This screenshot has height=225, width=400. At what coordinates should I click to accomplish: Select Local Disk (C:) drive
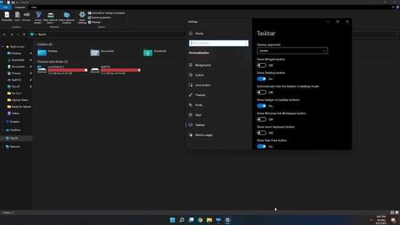62,70
